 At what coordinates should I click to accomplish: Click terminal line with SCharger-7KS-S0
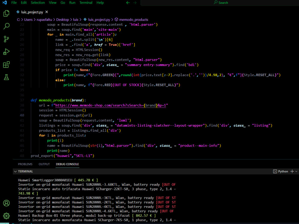tap(97, 220)
